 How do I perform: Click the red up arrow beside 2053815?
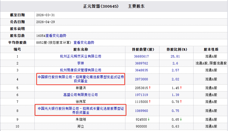(150, 88)
